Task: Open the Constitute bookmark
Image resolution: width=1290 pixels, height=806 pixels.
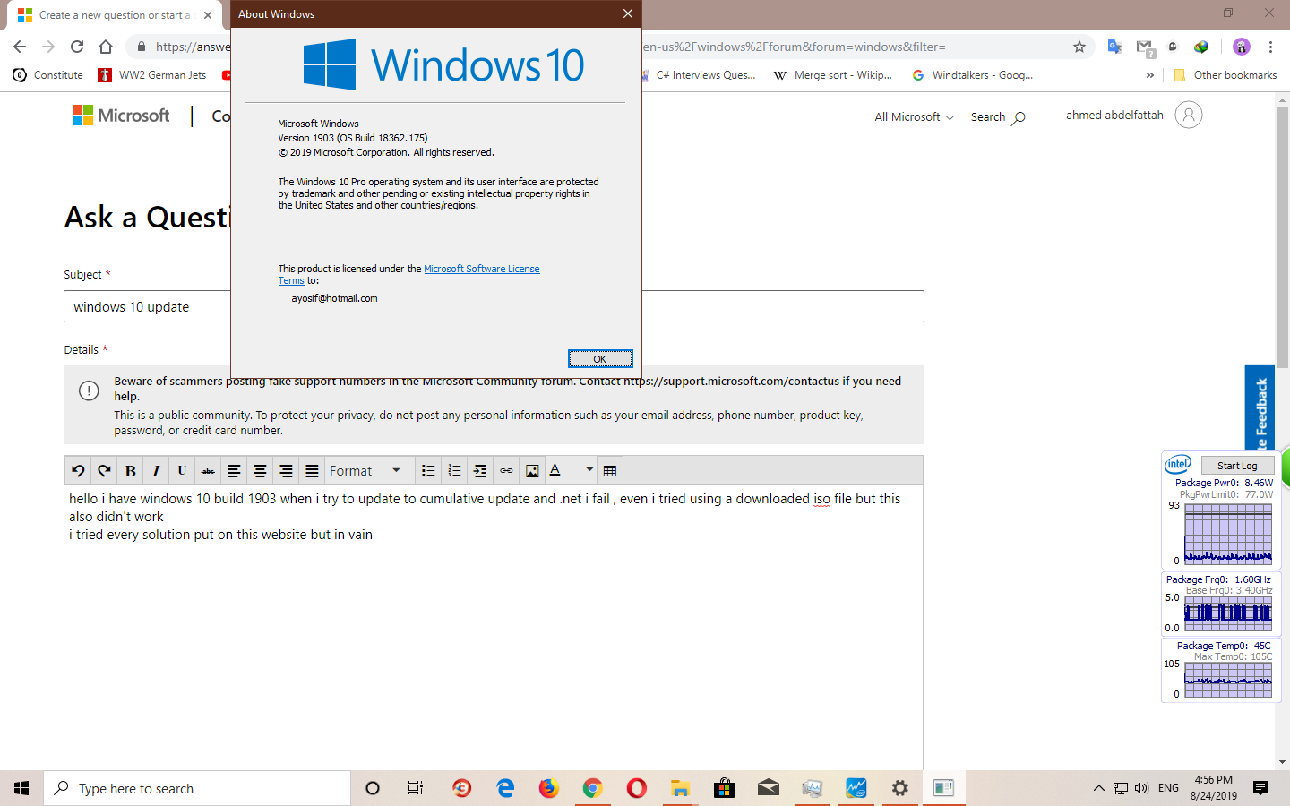Action: [48, 75]
